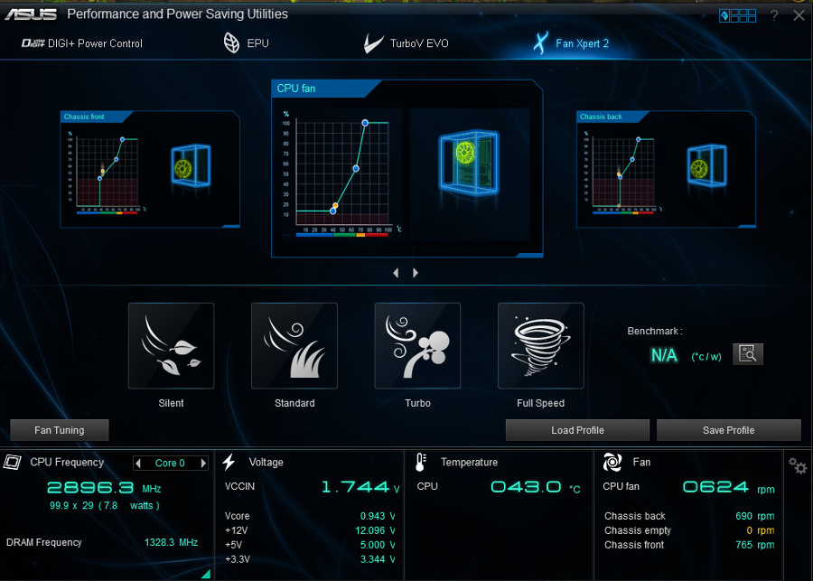This screenshot has height=581, width=813.
Task: Click the CPU fan chassis case illustration
Action: (469, 163)
